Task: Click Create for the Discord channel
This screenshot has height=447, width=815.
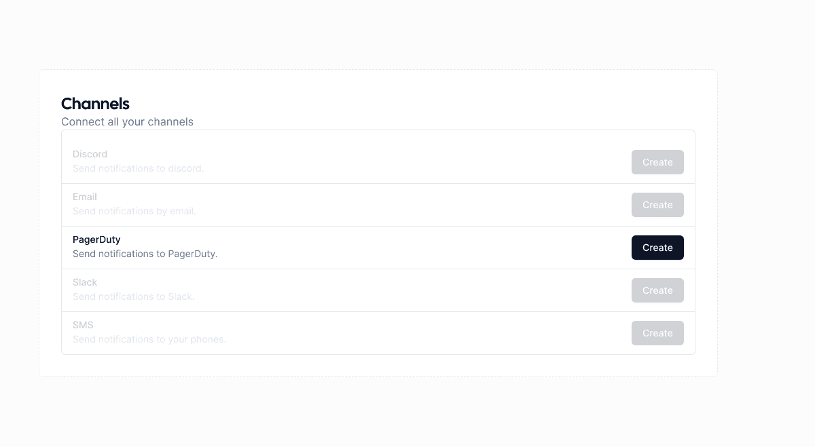Action: (x=657, y=162)
